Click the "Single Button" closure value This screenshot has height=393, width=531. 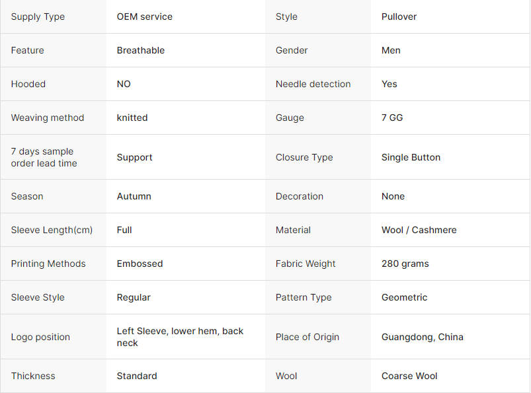click(x=411, y=157)
